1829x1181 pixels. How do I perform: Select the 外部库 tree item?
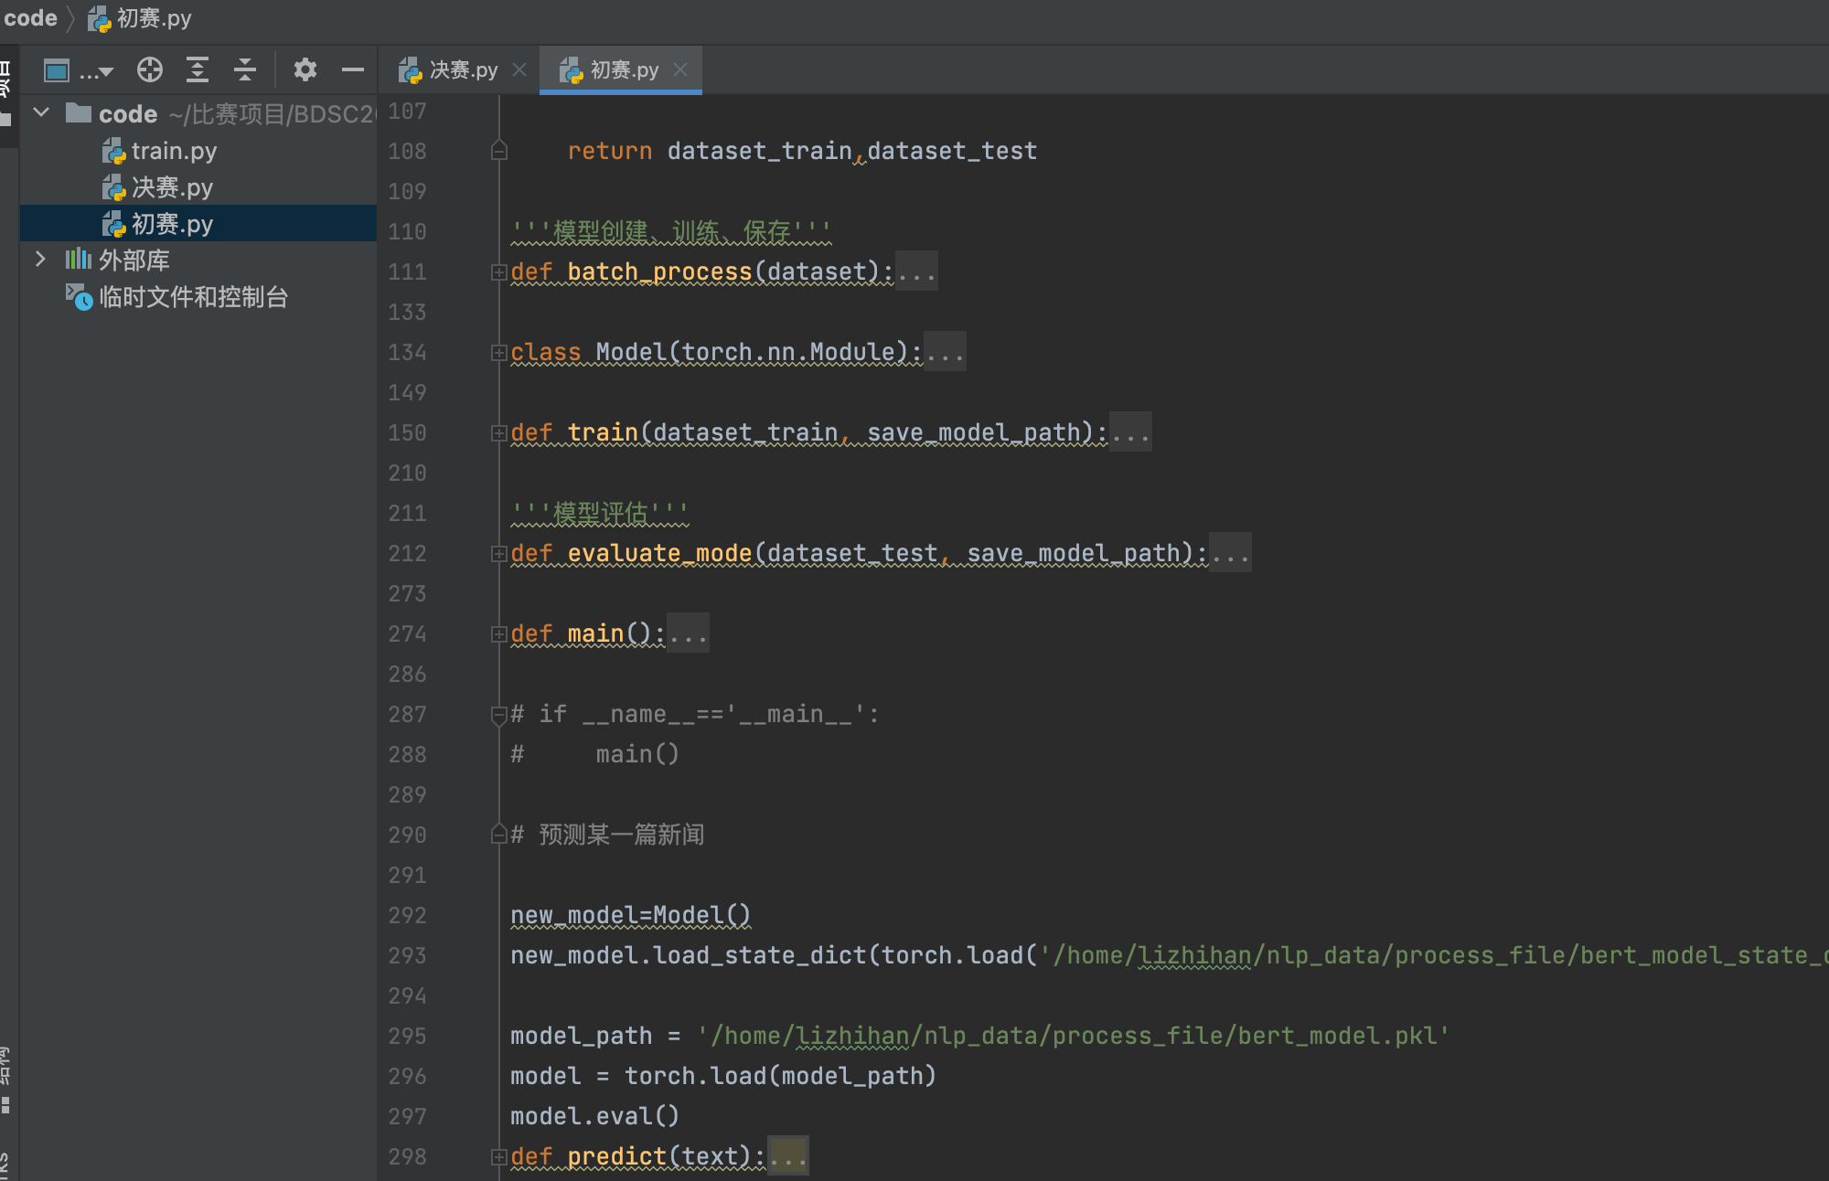click(x=117, y=261)
